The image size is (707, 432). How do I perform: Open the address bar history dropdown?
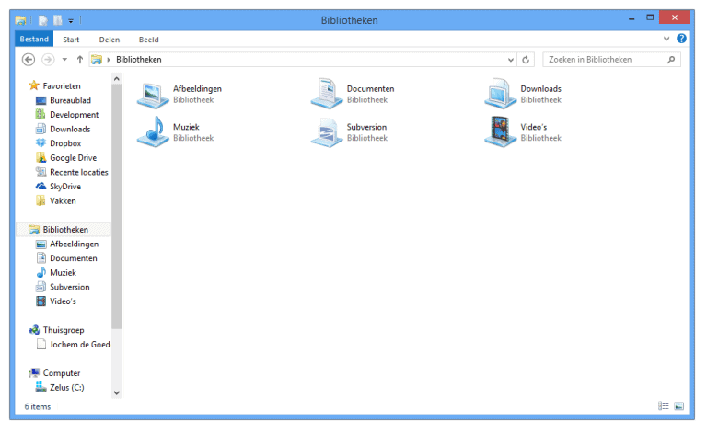(x=510, y=60)
